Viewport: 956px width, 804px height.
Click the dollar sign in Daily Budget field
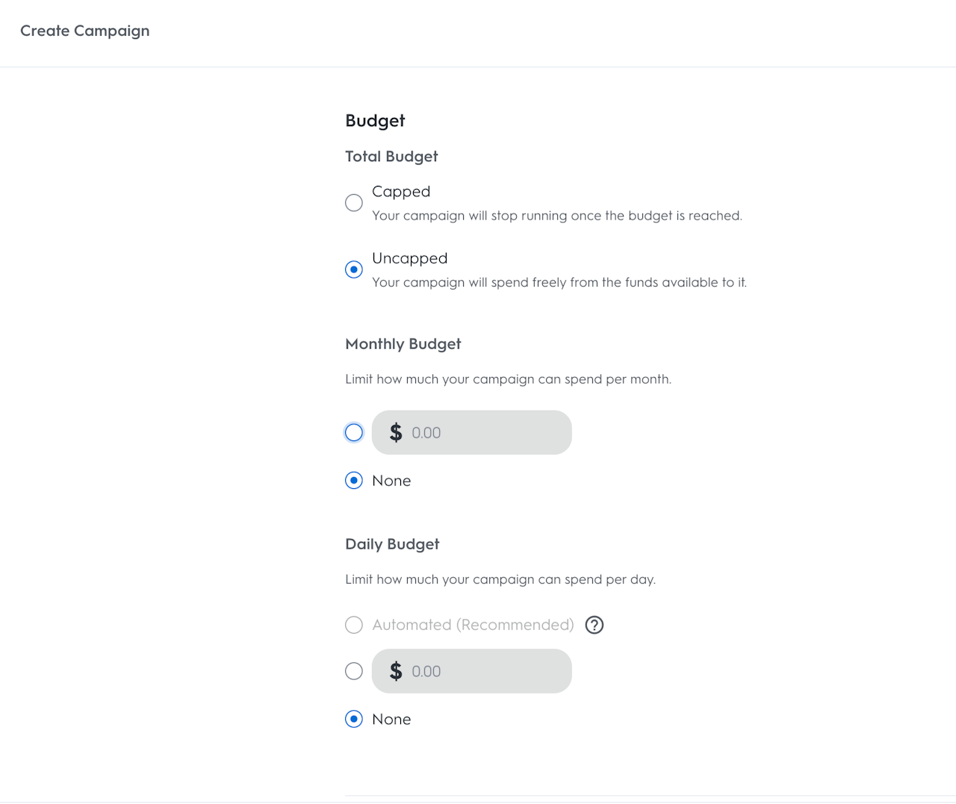coord(396,671)
